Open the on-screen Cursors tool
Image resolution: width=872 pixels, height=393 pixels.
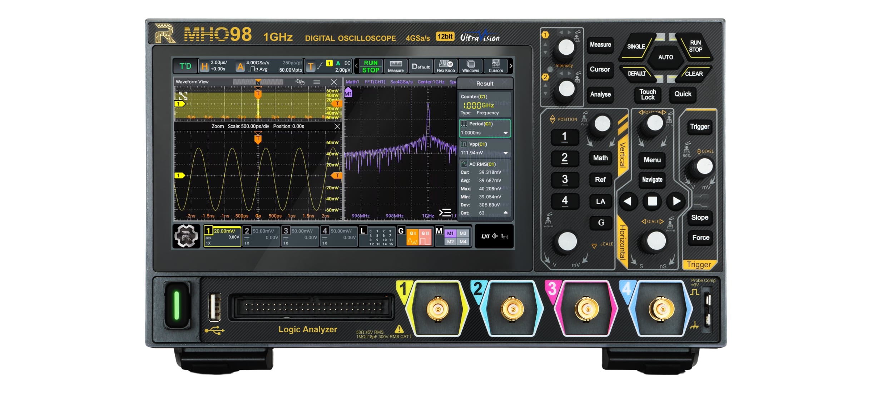pyautogui.click(x=496, y=66)
